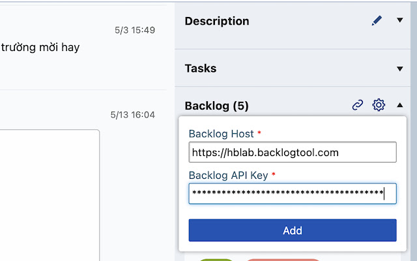Click the message text "trường mời hay"
This screenshot has width=417, height=261.
coord(40,48)
